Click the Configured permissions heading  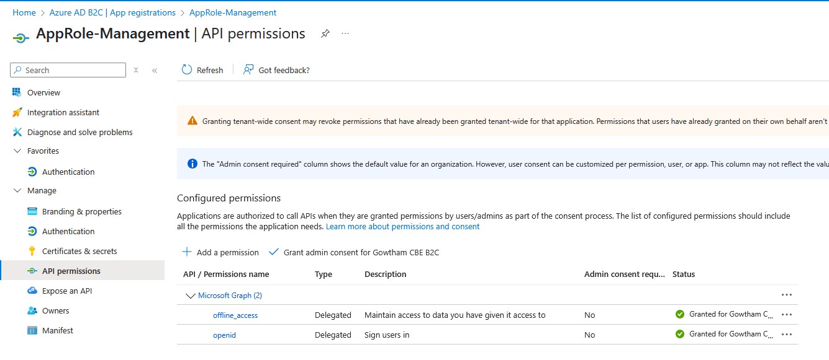[x=229, y=198]
